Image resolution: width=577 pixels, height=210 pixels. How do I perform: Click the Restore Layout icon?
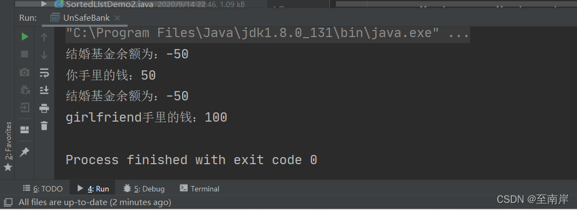(x=25, y=129)
